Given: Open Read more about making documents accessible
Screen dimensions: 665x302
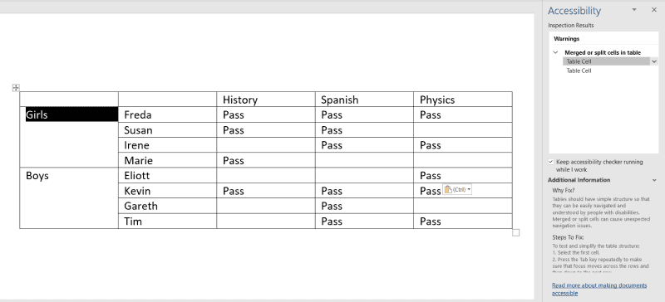Looking at the screenshot, I should 599,290.
